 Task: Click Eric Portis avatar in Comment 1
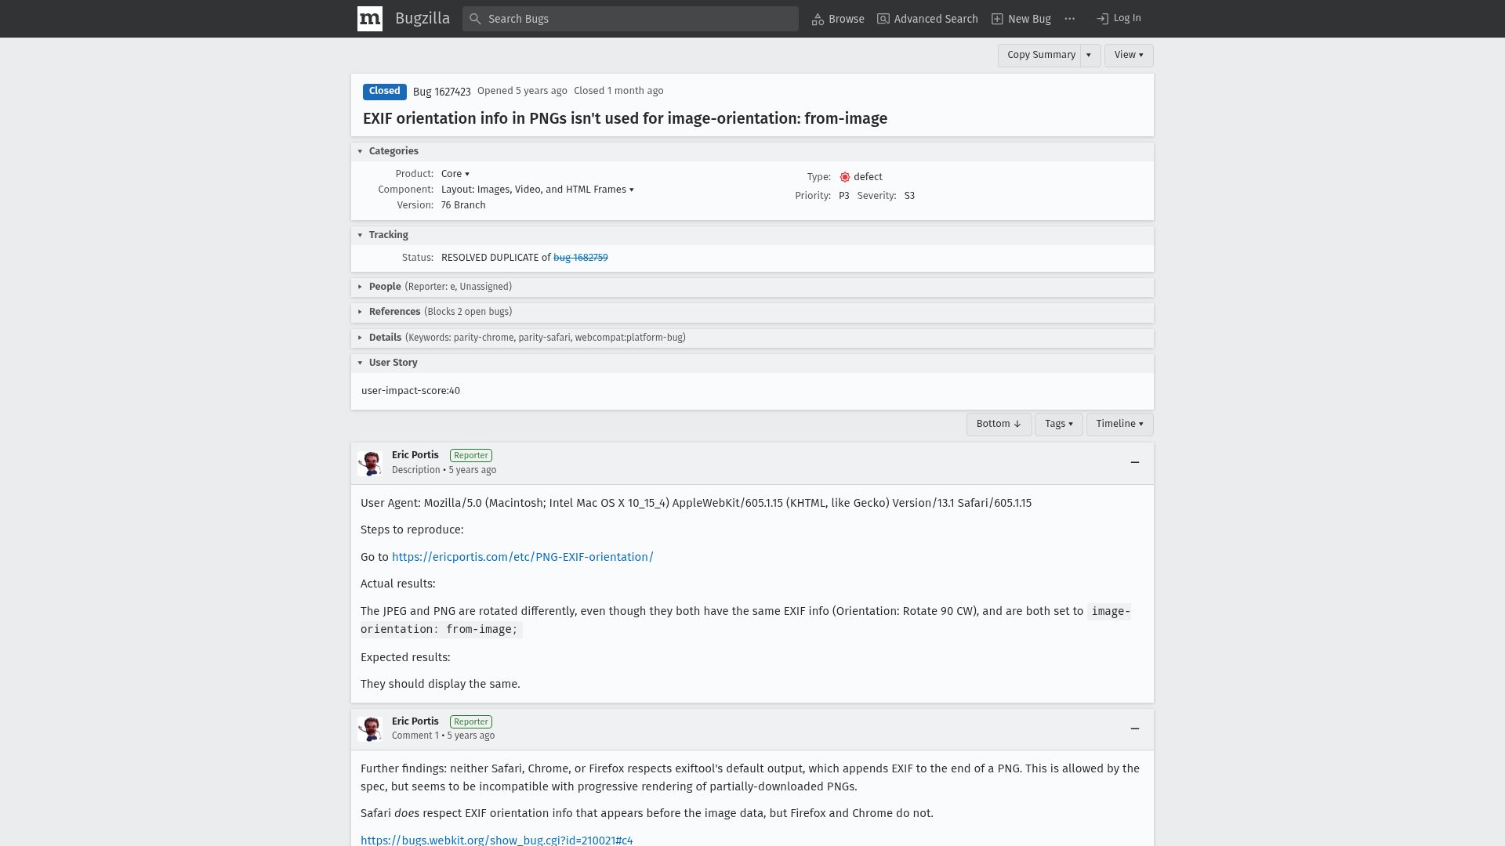(x=370, y=729)
